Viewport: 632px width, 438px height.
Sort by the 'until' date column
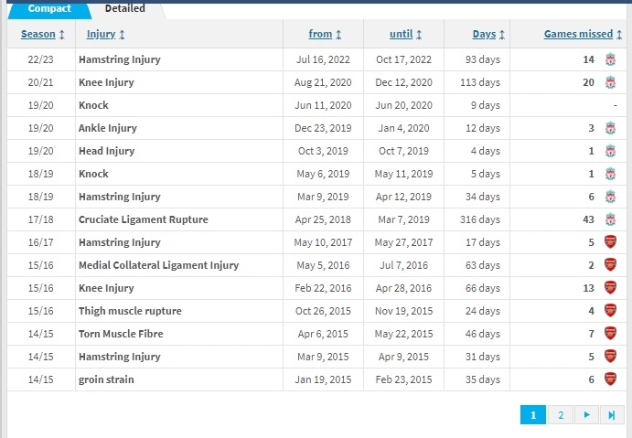[x=405, y=34]
